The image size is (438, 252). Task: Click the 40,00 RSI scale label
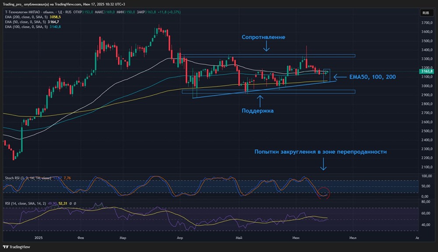click(426, 225)
